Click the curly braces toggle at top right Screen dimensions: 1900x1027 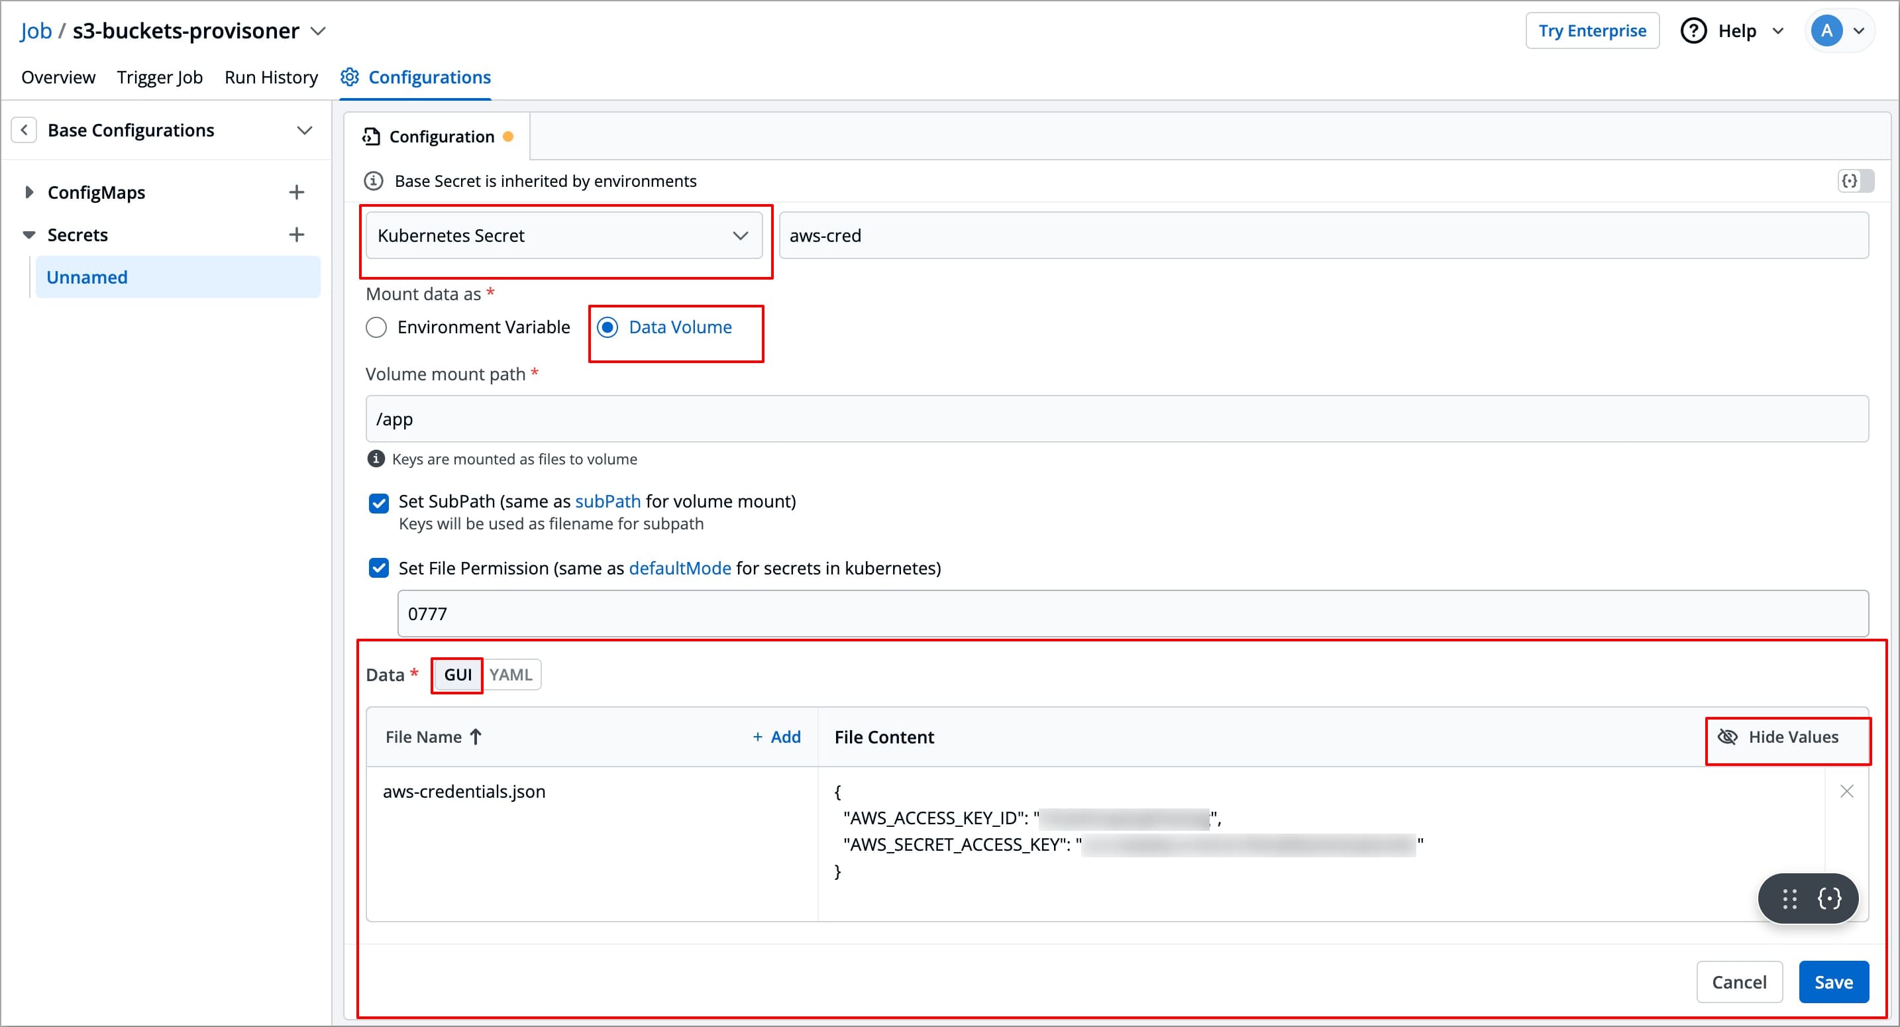coord(1854,181)
